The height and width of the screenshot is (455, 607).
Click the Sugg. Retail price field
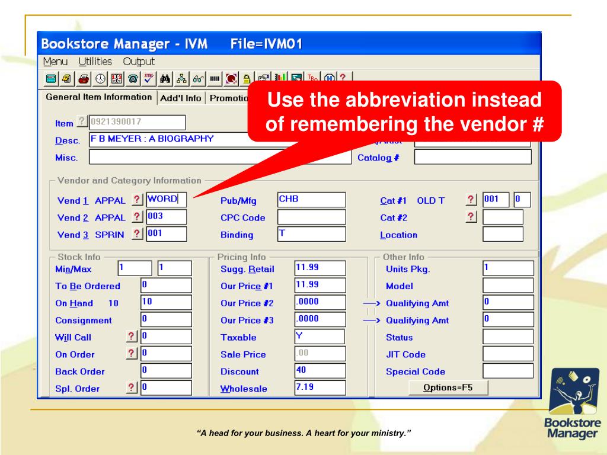point(320,268)
